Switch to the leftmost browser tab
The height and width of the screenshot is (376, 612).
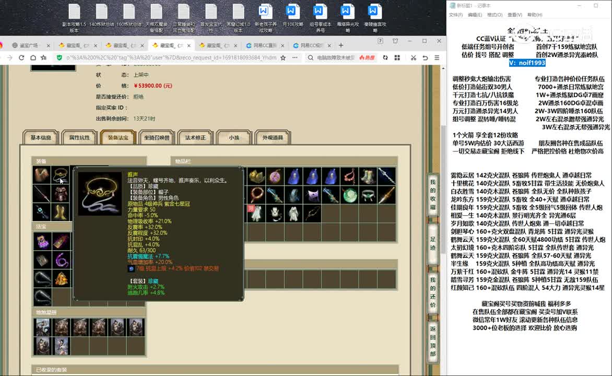tap(30, 45)
